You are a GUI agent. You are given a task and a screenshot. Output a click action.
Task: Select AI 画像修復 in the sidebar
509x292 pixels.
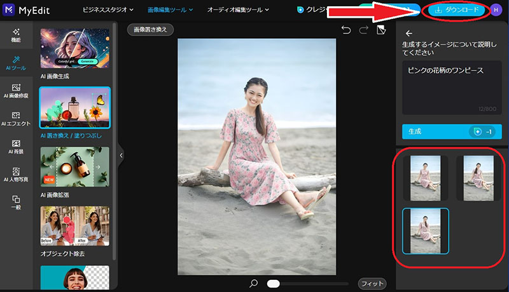click(x=16, y=91)
